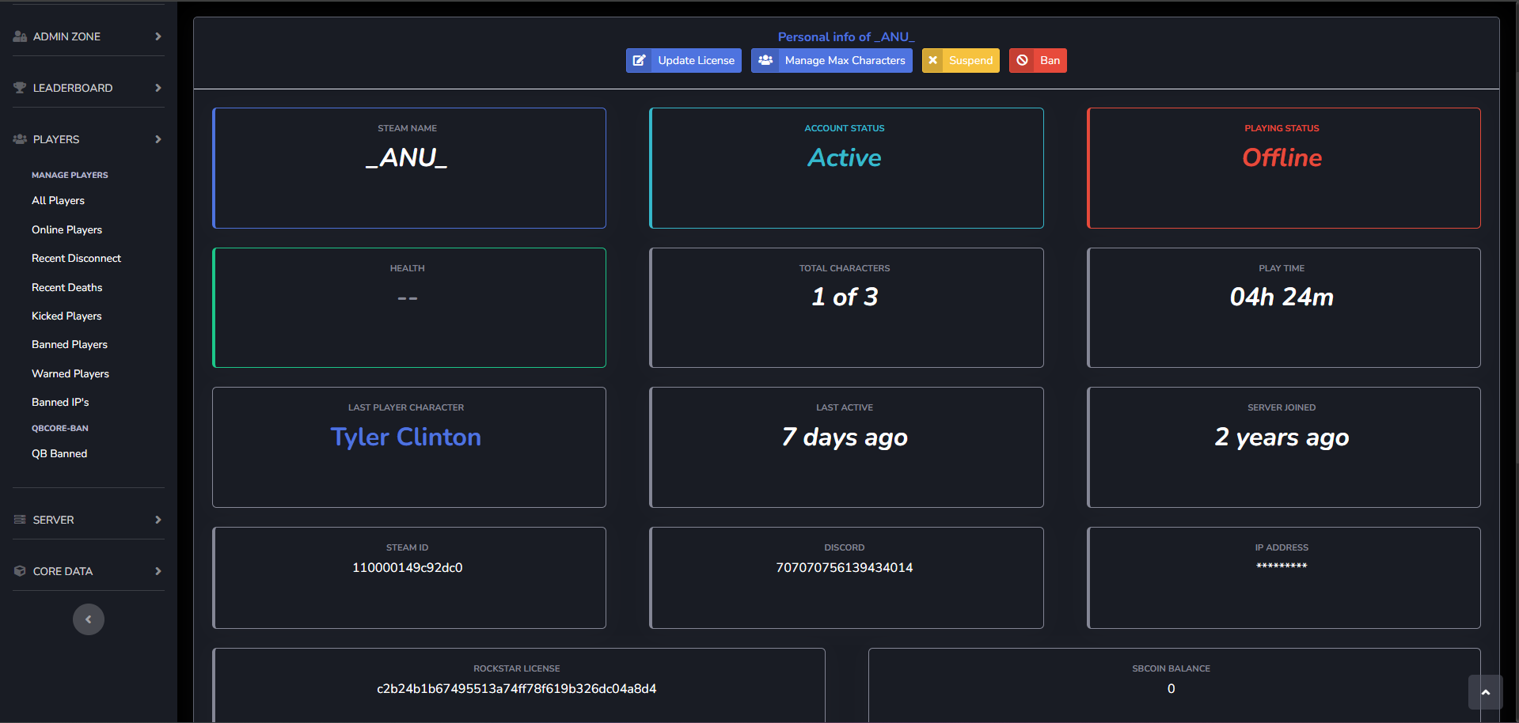The width and height of the screenshot is (1519, 723).
Task: Suspend player _ANU_
Action: [960, 59]
